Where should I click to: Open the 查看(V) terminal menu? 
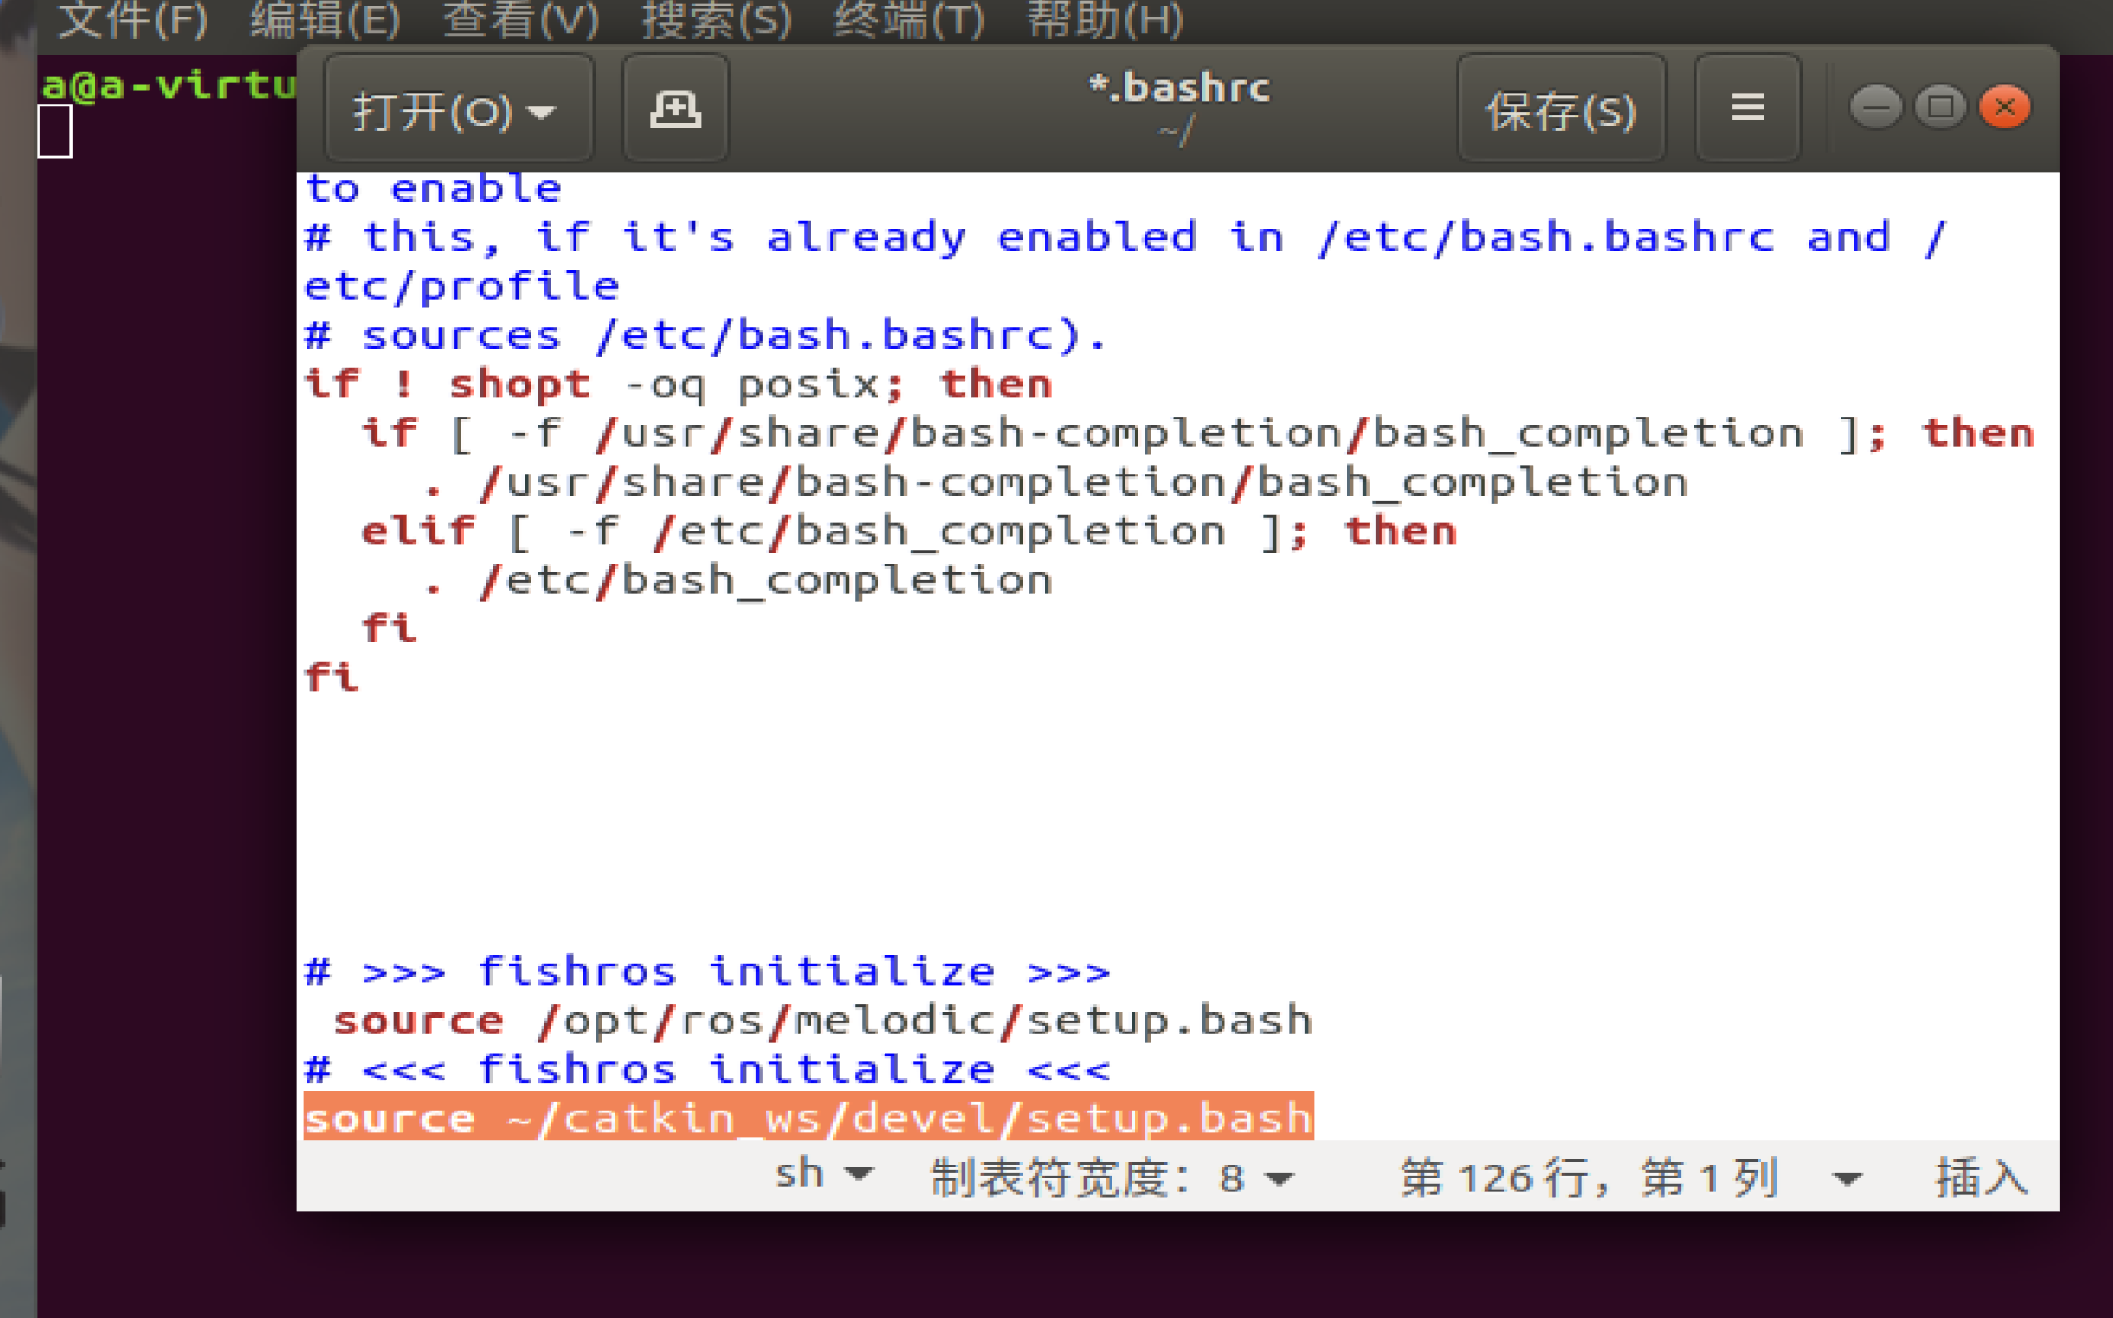[x=520, y=20]
